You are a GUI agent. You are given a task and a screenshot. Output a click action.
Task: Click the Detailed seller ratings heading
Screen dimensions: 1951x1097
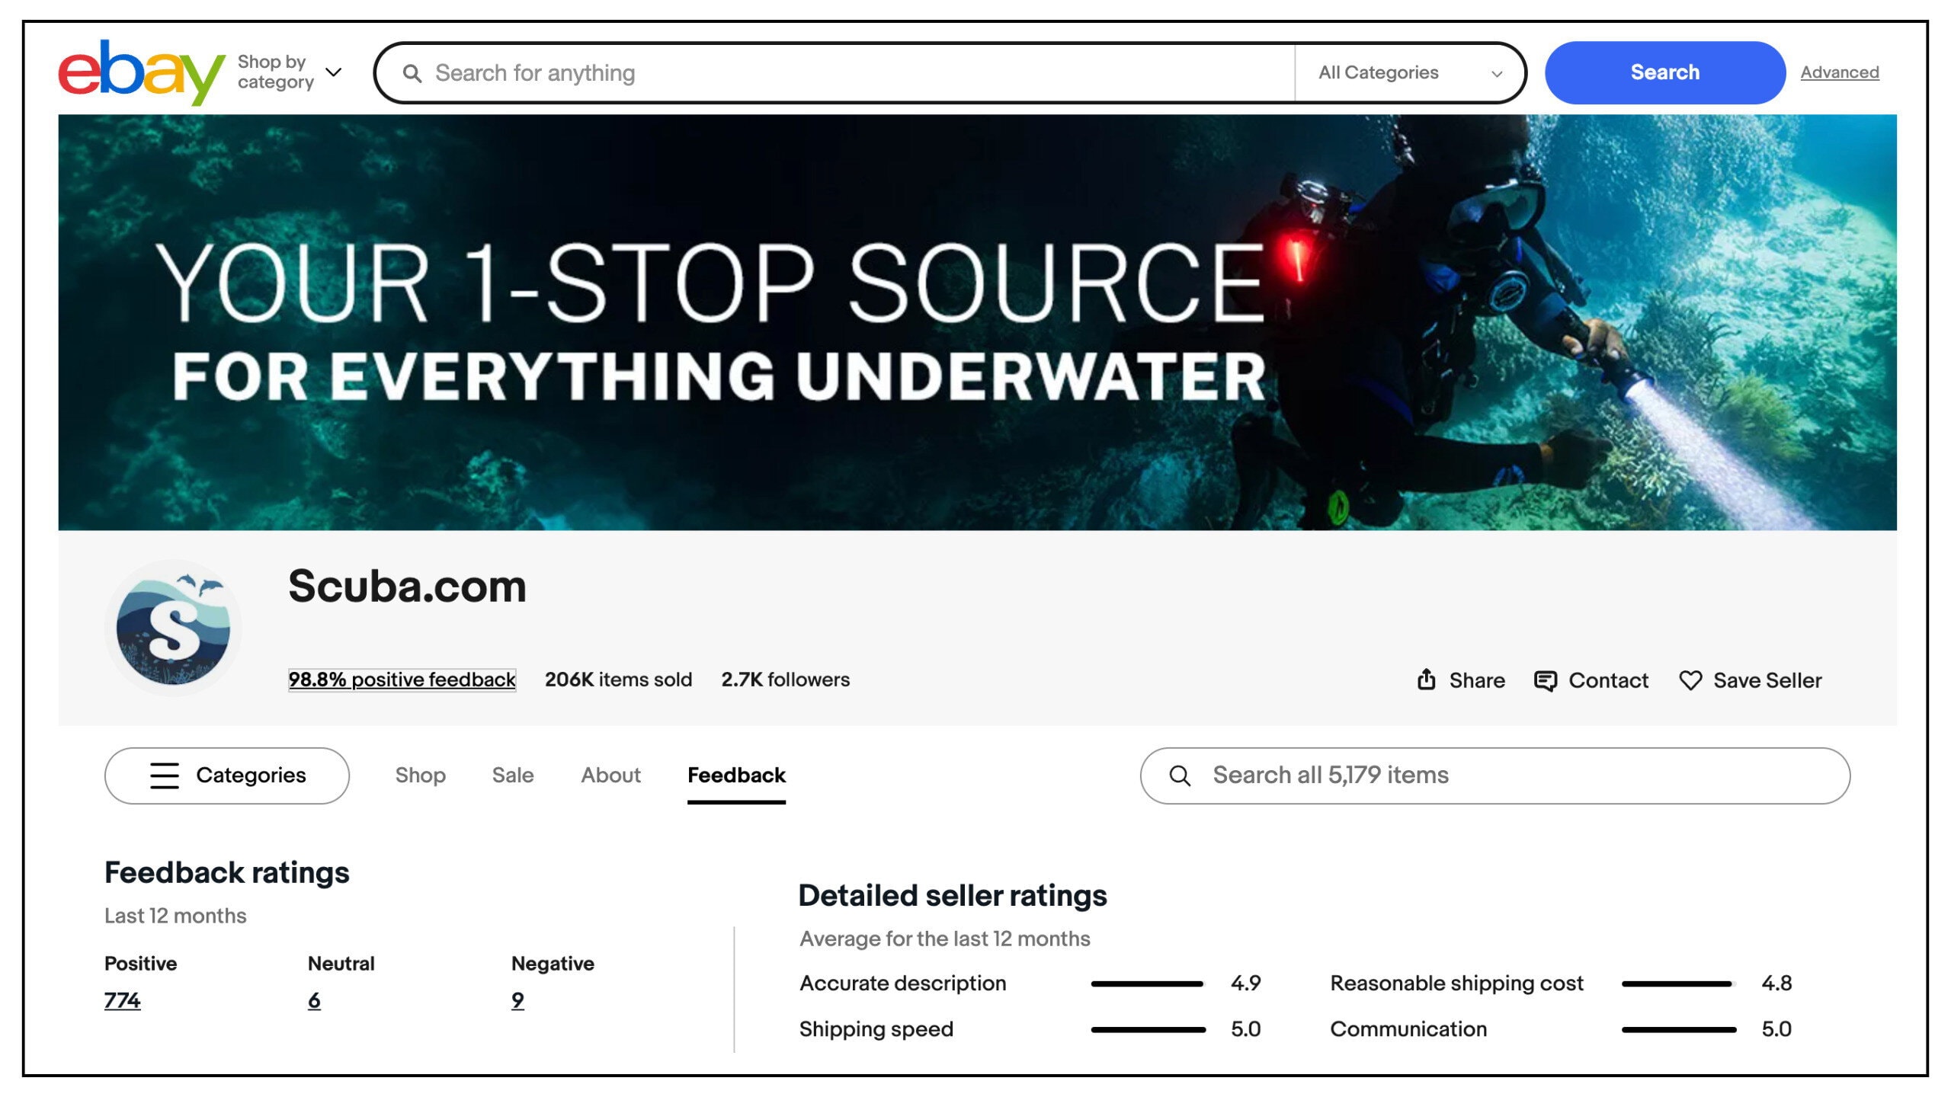(x=953, y=896)
